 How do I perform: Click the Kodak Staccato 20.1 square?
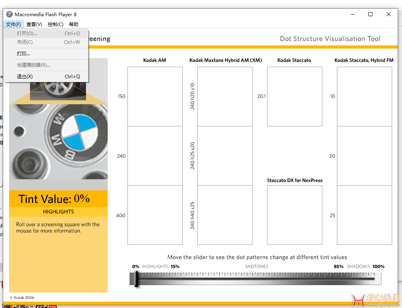294,96
